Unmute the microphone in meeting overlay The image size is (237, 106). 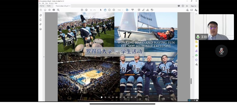pyautogui.click(x=221, y=51)
